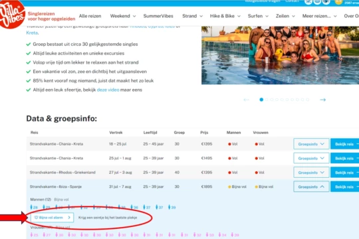Click the 'Vertrek' column header

click(x=116, y=132)
